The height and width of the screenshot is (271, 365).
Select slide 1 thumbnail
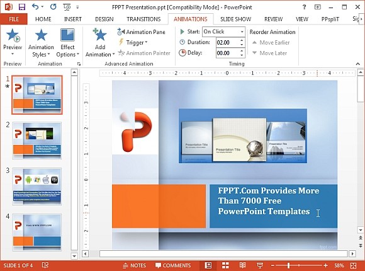(x=37, y=95)
